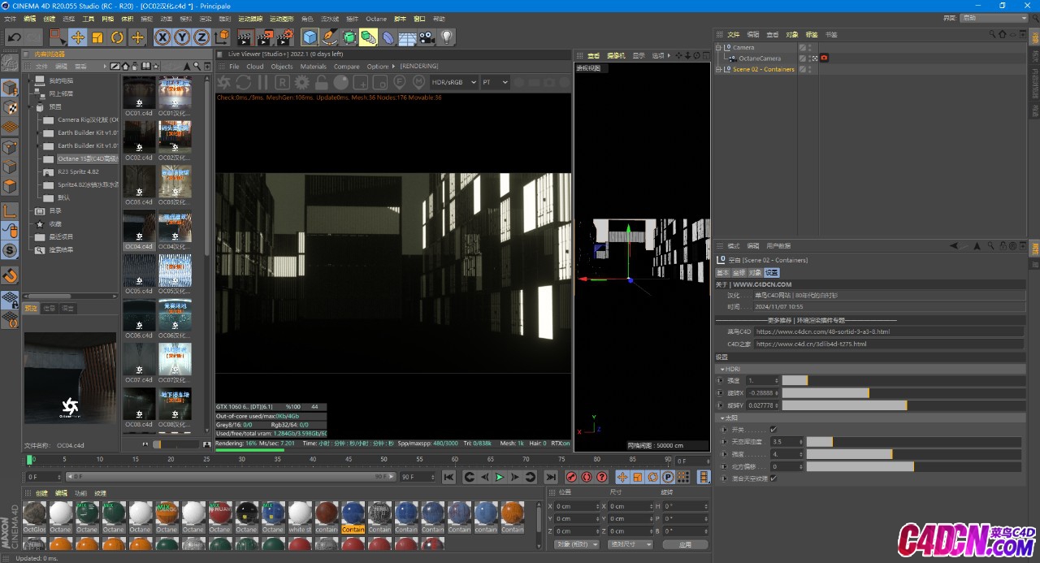The height and width of the screenshot is (563, 1040).
Task: Click the Render View clapperboard icon
Action: (x=245, y=37)
